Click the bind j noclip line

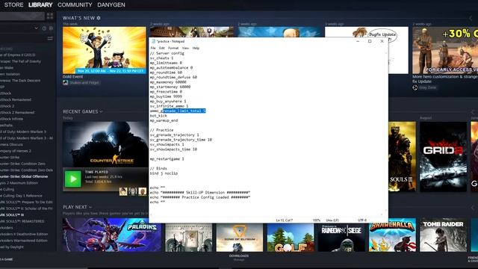(164, 173)
